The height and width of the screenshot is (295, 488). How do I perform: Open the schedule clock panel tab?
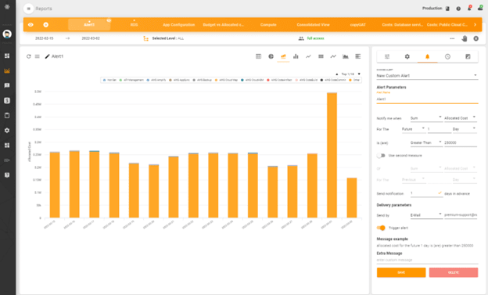(447, 56)
